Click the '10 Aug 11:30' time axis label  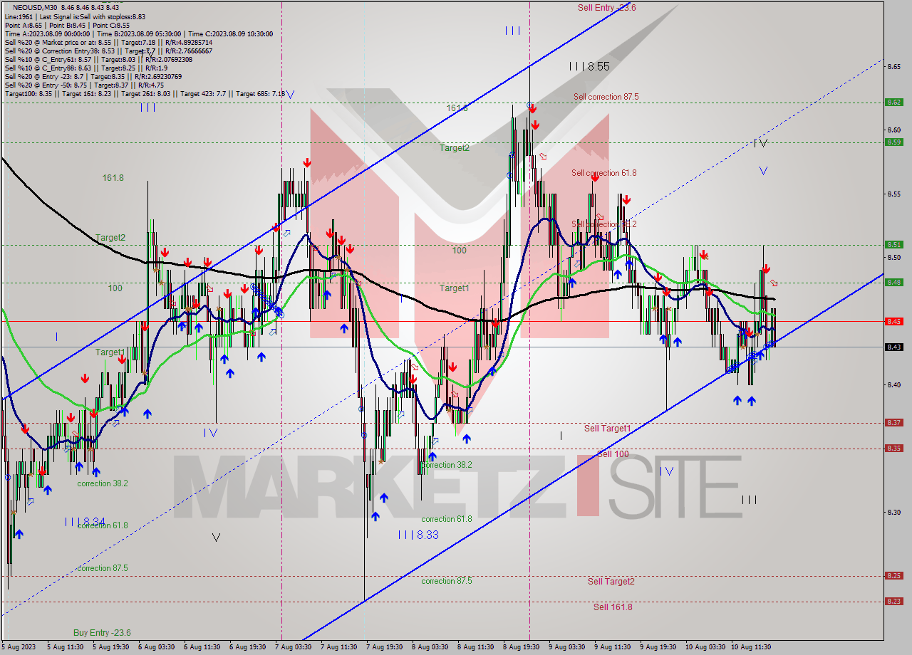pos(751,647)
